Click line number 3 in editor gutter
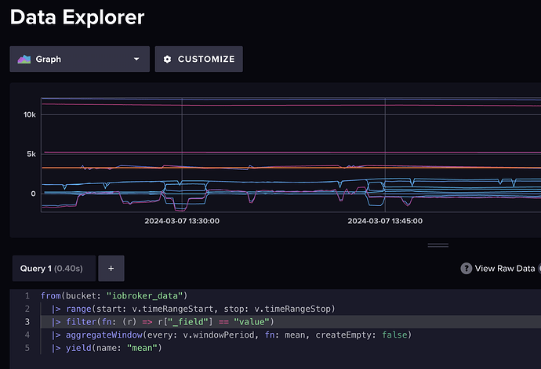The image size is (541, 369). 27,322
